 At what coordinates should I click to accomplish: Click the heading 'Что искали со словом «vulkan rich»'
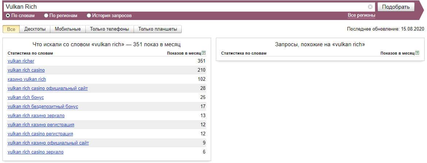[79, 44]
